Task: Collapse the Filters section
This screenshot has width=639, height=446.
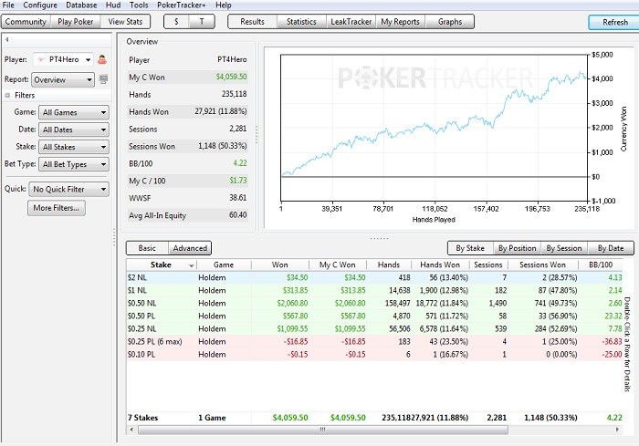Action: [x=8, y=95]
